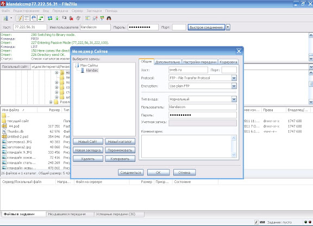
Task: Click the process queue green arrow icon
Action: coord(57,18)
